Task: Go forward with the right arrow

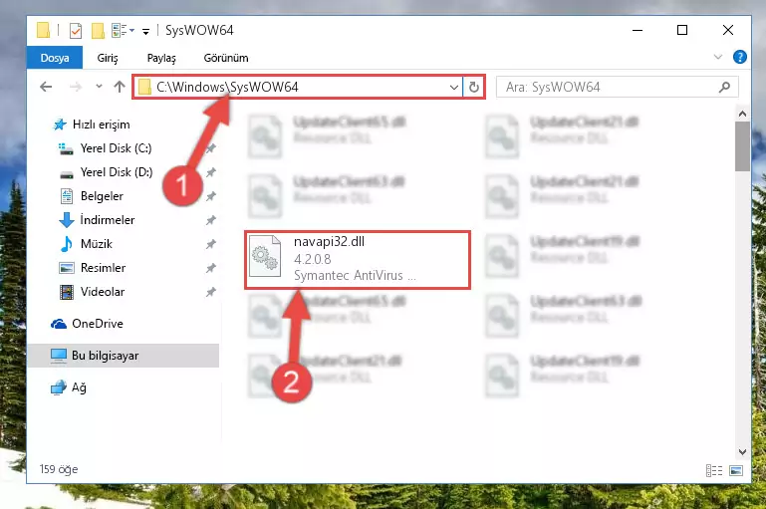Action: tap(76, 87)
